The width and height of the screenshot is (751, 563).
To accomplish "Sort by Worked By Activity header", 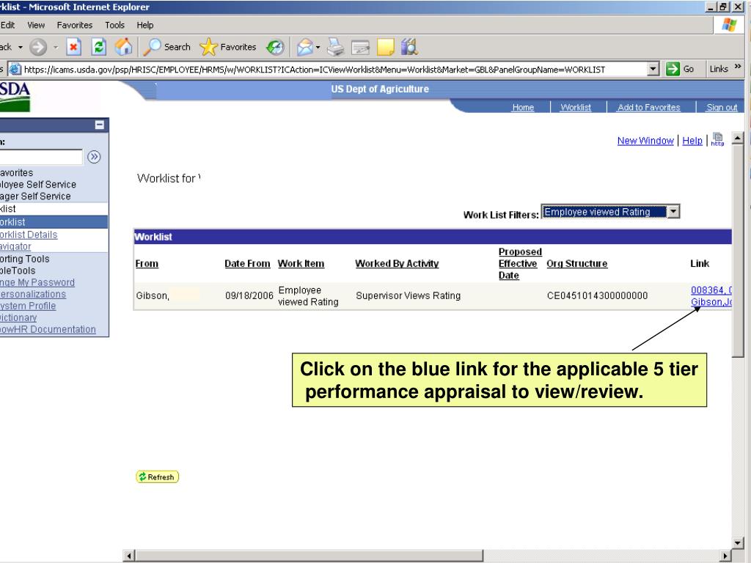I will (x=397, y=263).
